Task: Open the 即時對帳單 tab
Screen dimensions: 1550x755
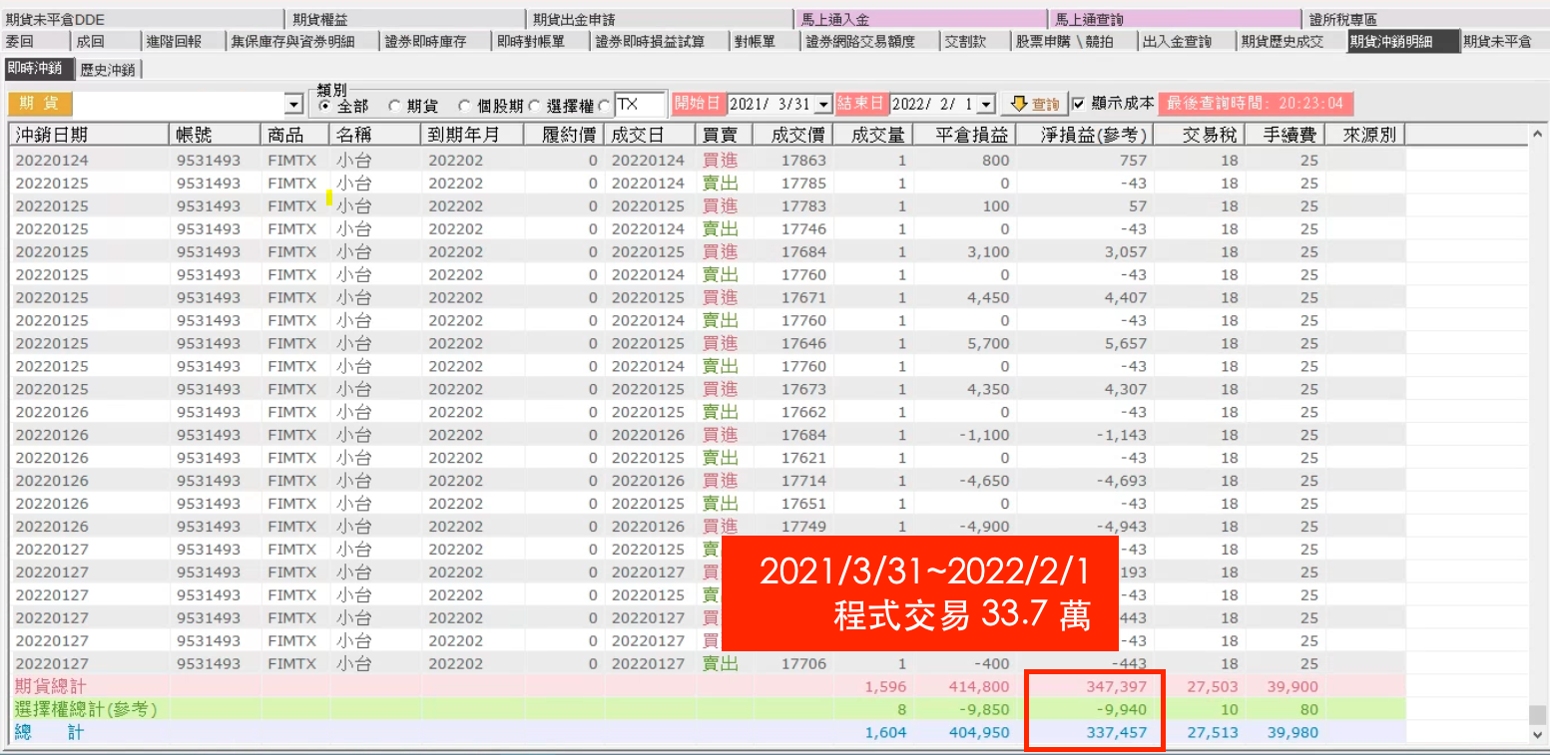Action: pyautogui.click(x=541, y=41)
